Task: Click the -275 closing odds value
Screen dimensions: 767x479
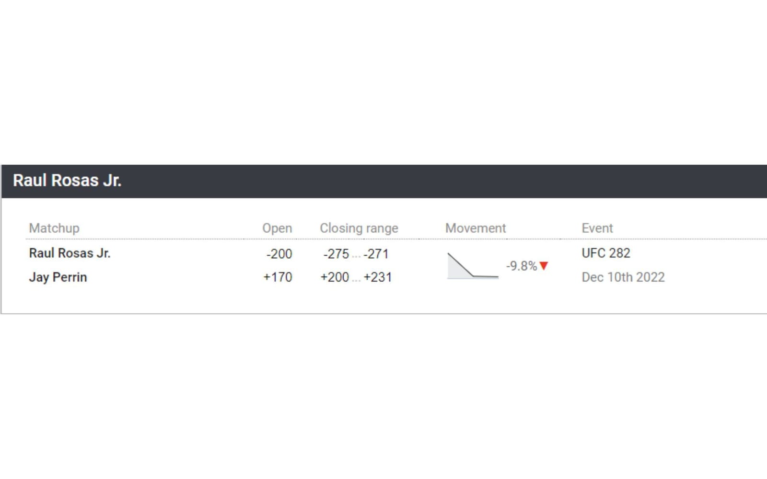Action: pyautogui.click(x=337, y=254)
